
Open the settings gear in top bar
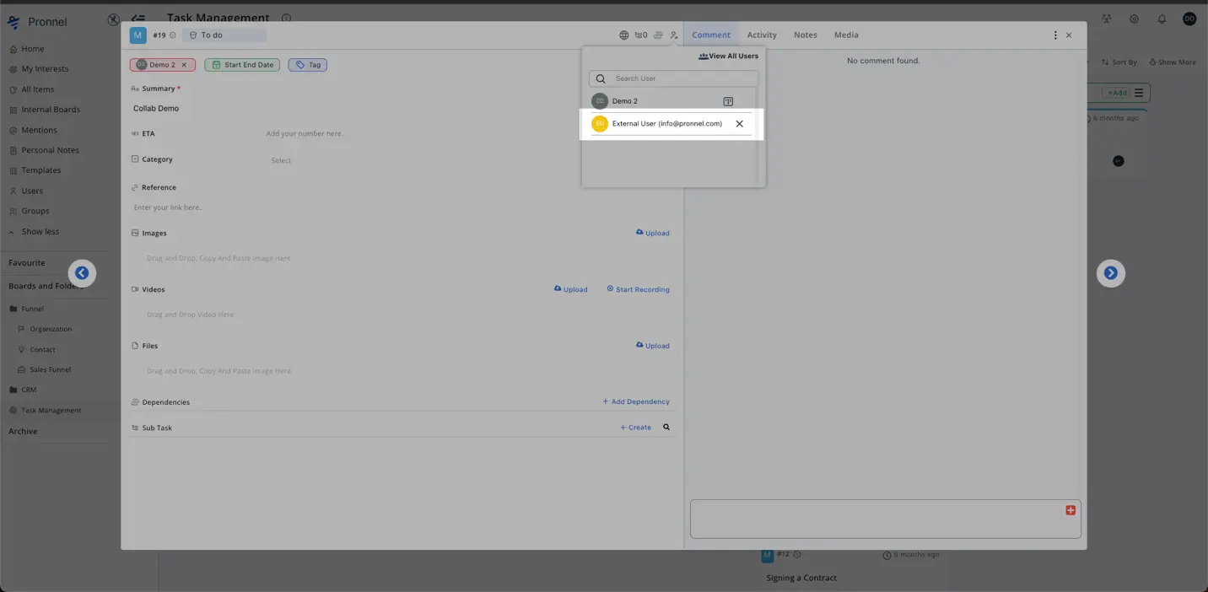coord(1134,19)
